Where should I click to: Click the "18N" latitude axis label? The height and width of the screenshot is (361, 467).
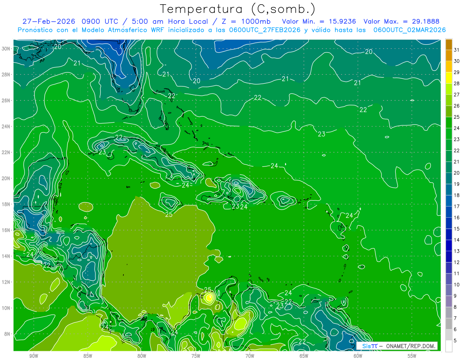(6, 204)
